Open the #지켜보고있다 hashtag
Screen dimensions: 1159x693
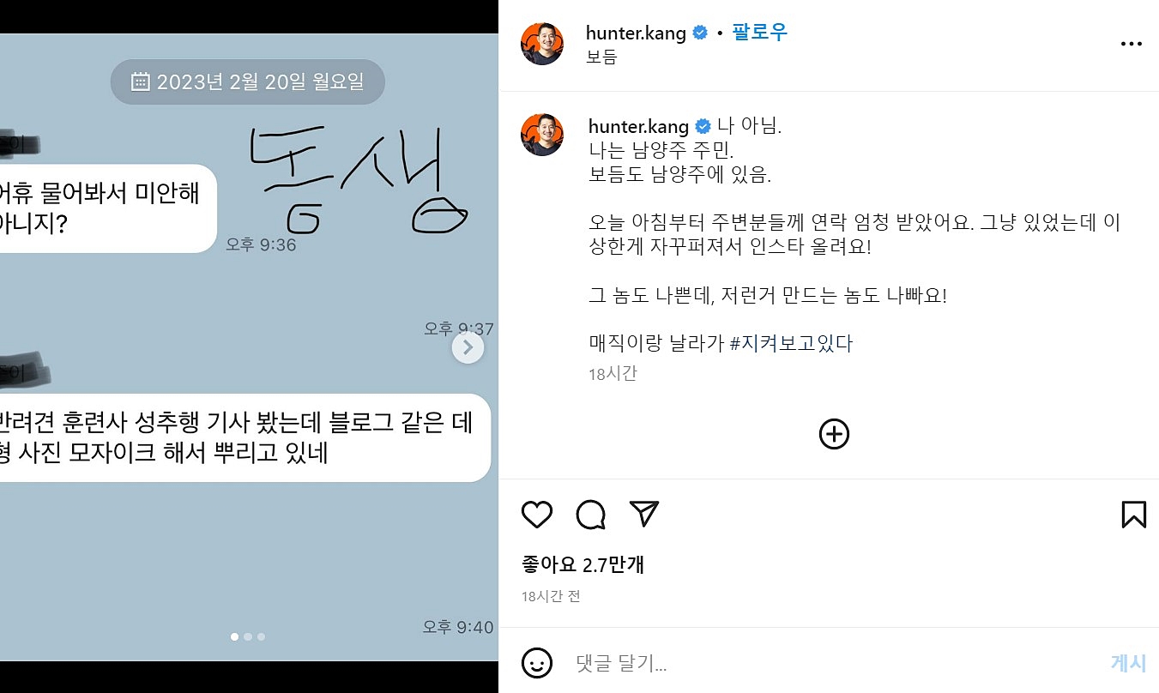(x=791, y=344)
